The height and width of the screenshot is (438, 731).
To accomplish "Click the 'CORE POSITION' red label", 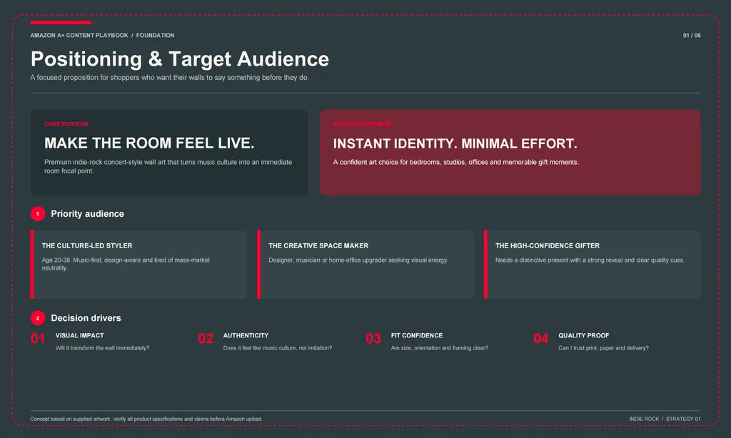I will [66, 124].
